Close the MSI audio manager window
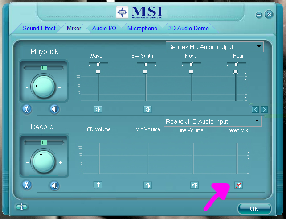286x219 pixels. click(x=269, y=14)
